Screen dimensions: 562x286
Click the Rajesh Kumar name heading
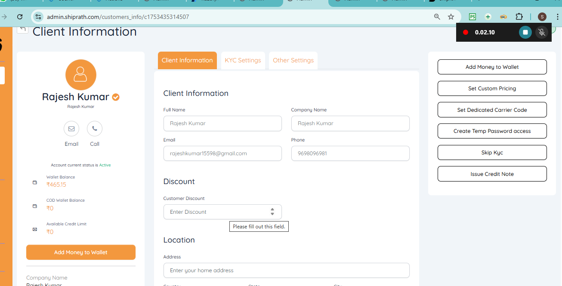tap(76, 97)
